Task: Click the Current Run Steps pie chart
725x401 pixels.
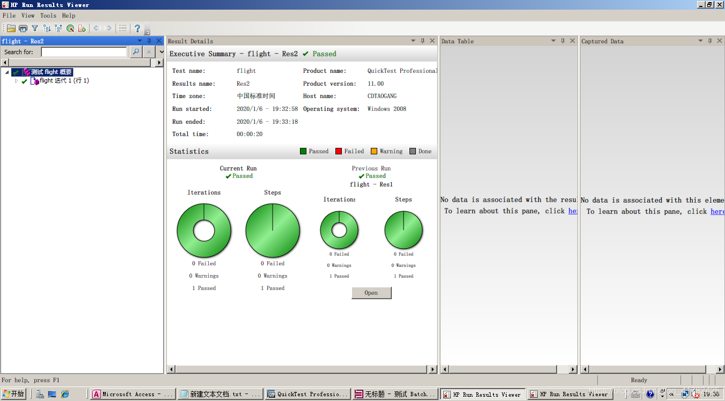Action: coord(273,231)
